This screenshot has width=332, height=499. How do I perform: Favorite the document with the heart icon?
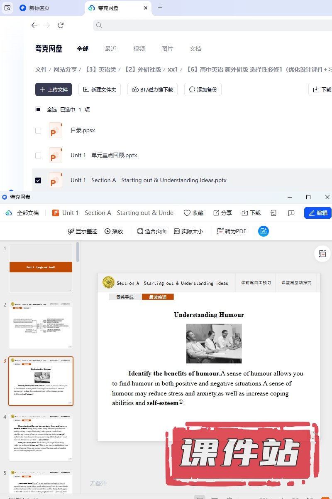(193, 213)
